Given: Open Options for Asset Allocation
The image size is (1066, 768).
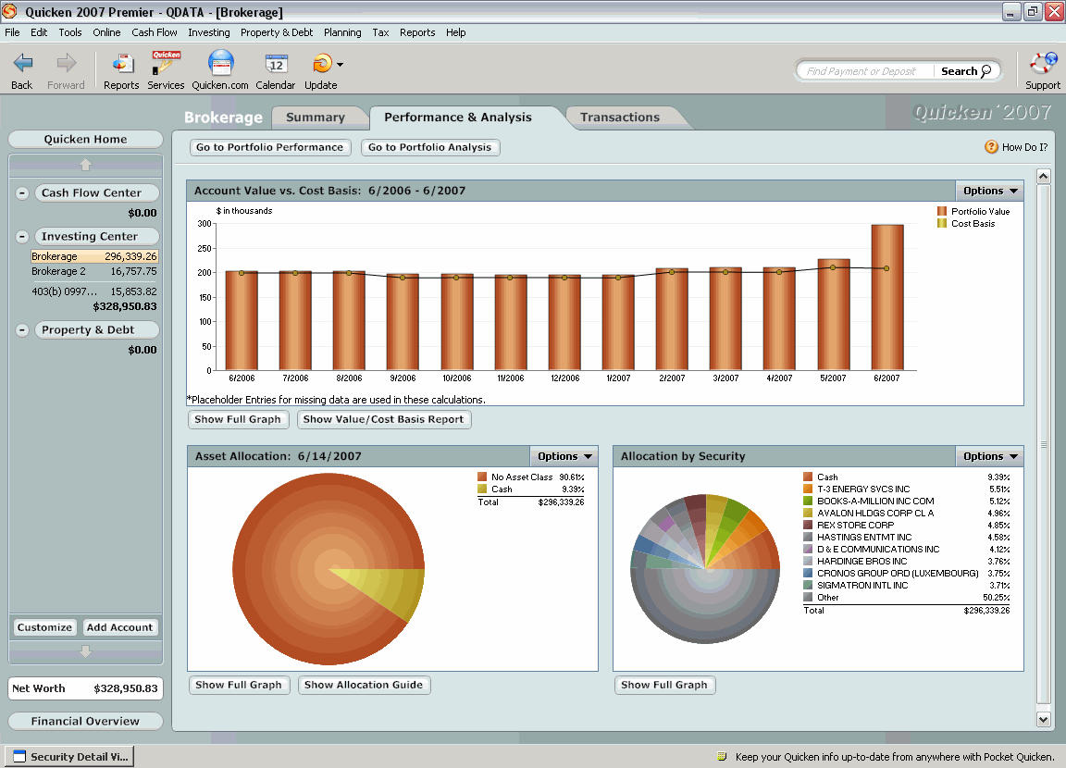Looking at the screenshot, I should coord(564,455).
